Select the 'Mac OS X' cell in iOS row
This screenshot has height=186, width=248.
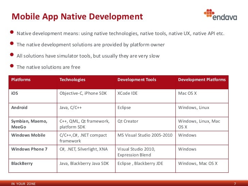202,96
